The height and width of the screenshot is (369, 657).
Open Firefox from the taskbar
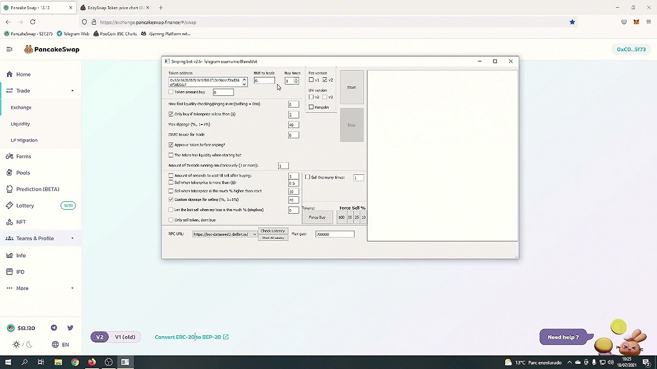[x=92, y=362]
